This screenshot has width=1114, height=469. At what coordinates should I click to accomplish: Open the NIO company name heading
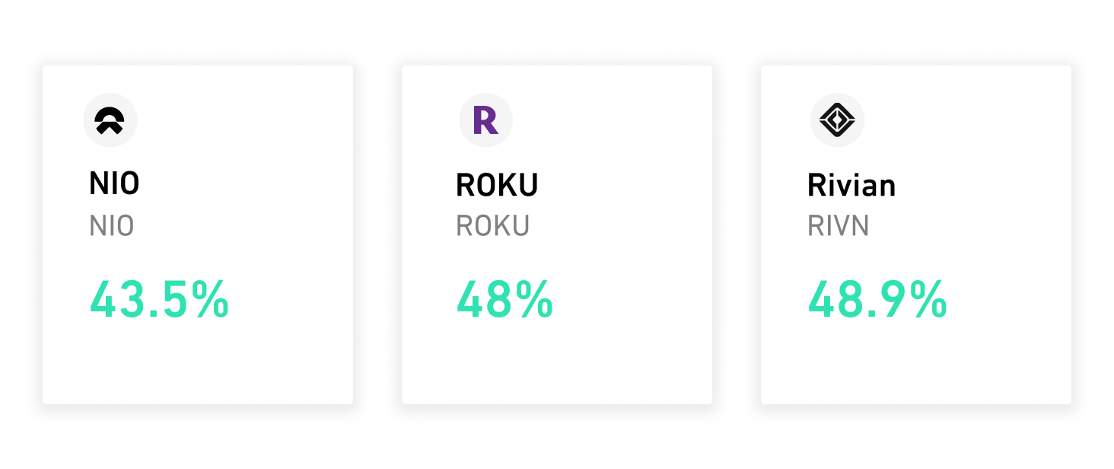(x=114, y=183)
